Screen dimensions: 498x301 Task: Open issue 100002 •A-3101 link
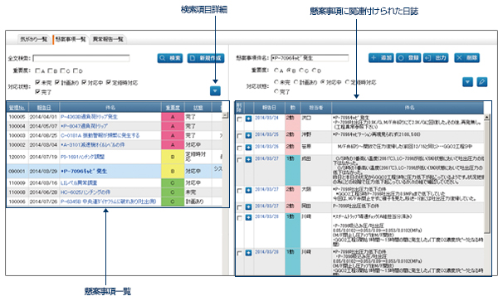[x=92, y=144]
